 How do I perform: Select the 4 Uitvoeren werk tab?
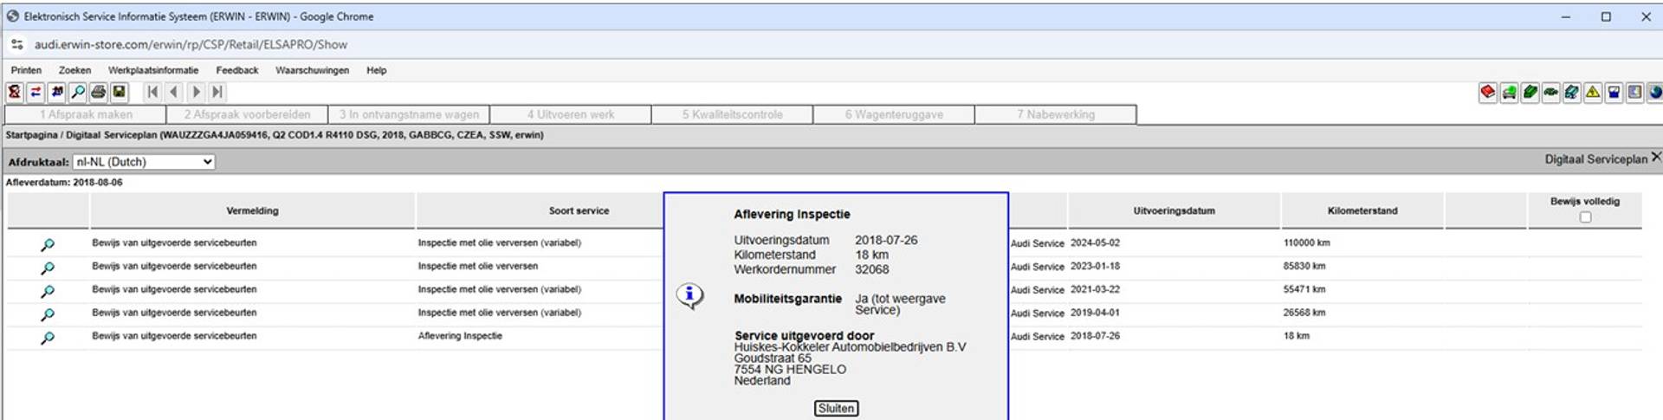570,114
